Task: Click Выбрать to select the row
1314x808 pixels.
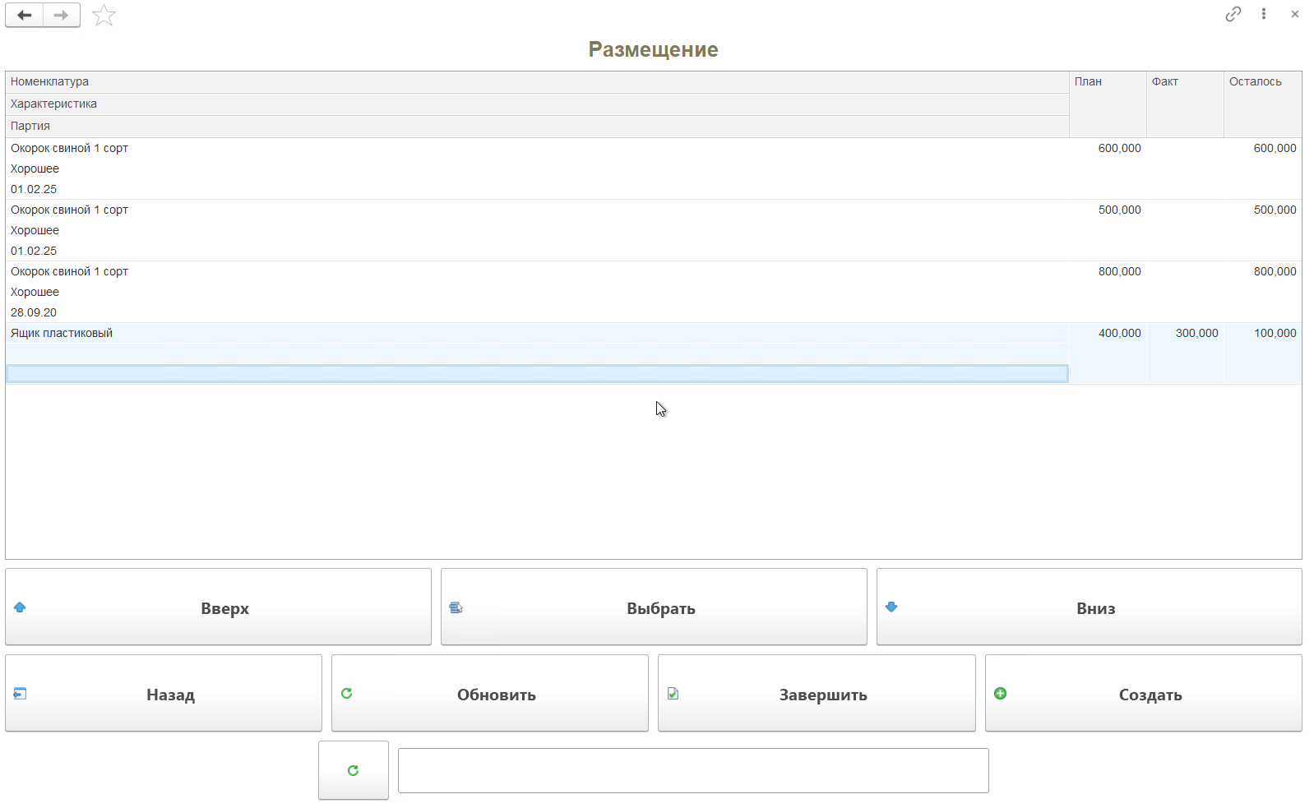Action: pos(654,607)
